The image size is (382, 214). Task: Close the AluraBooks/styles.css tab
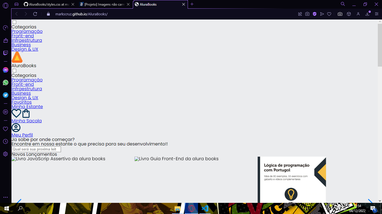click(73, 4)
